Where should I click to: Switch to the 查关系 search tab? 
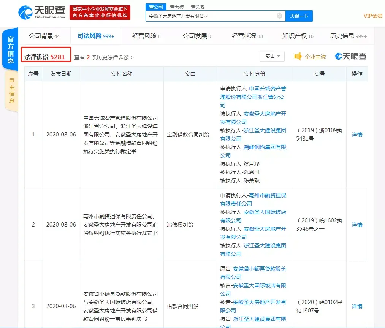pos(198,7)
